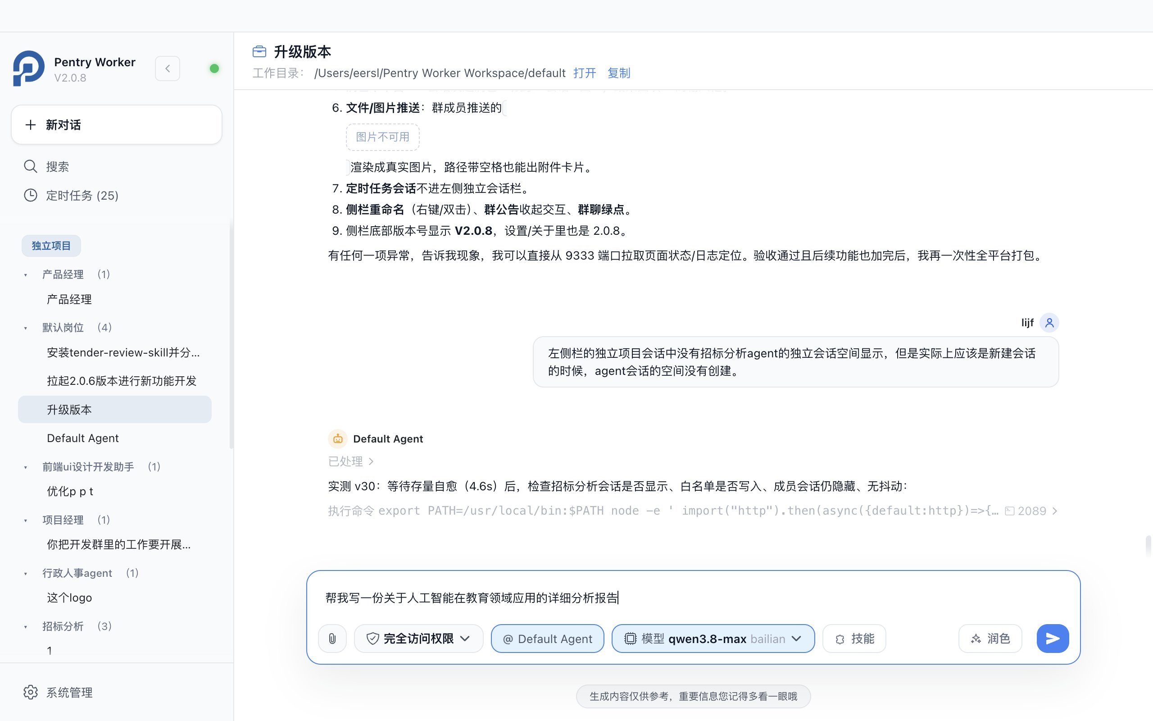Screen dimensions: 1153x721
Task: Open the 安装tender-review-skill conversation
Action: tap(115, 352)
